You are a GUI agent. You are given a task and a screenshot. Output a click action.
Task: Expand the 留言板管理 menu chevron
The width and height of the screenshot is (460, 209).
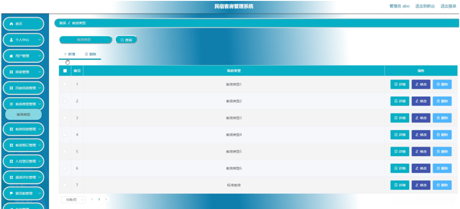pyautogui.click(x=40, y=194)
